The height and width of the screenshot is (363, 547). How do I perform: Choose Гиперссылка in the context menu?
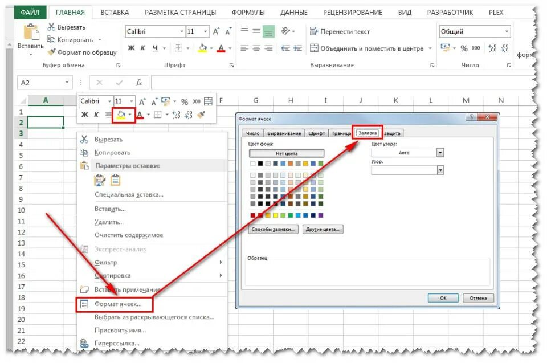click(x=117, y=344)
